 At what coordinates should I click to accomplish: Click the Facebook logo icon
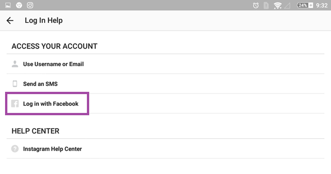click(x=15, y=104)
